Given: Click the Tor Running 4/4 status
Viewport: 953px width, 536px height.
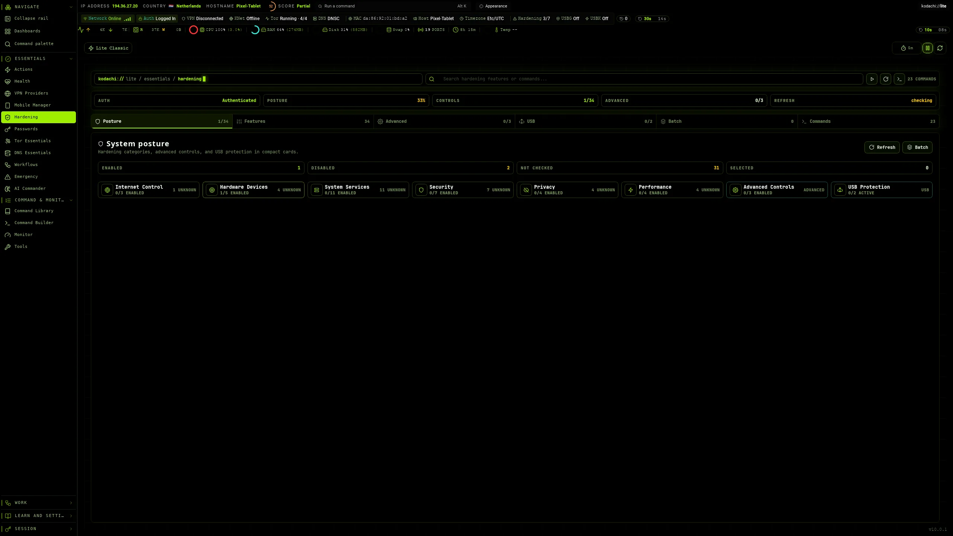Looking at the screenshot, I should point(286,19).
